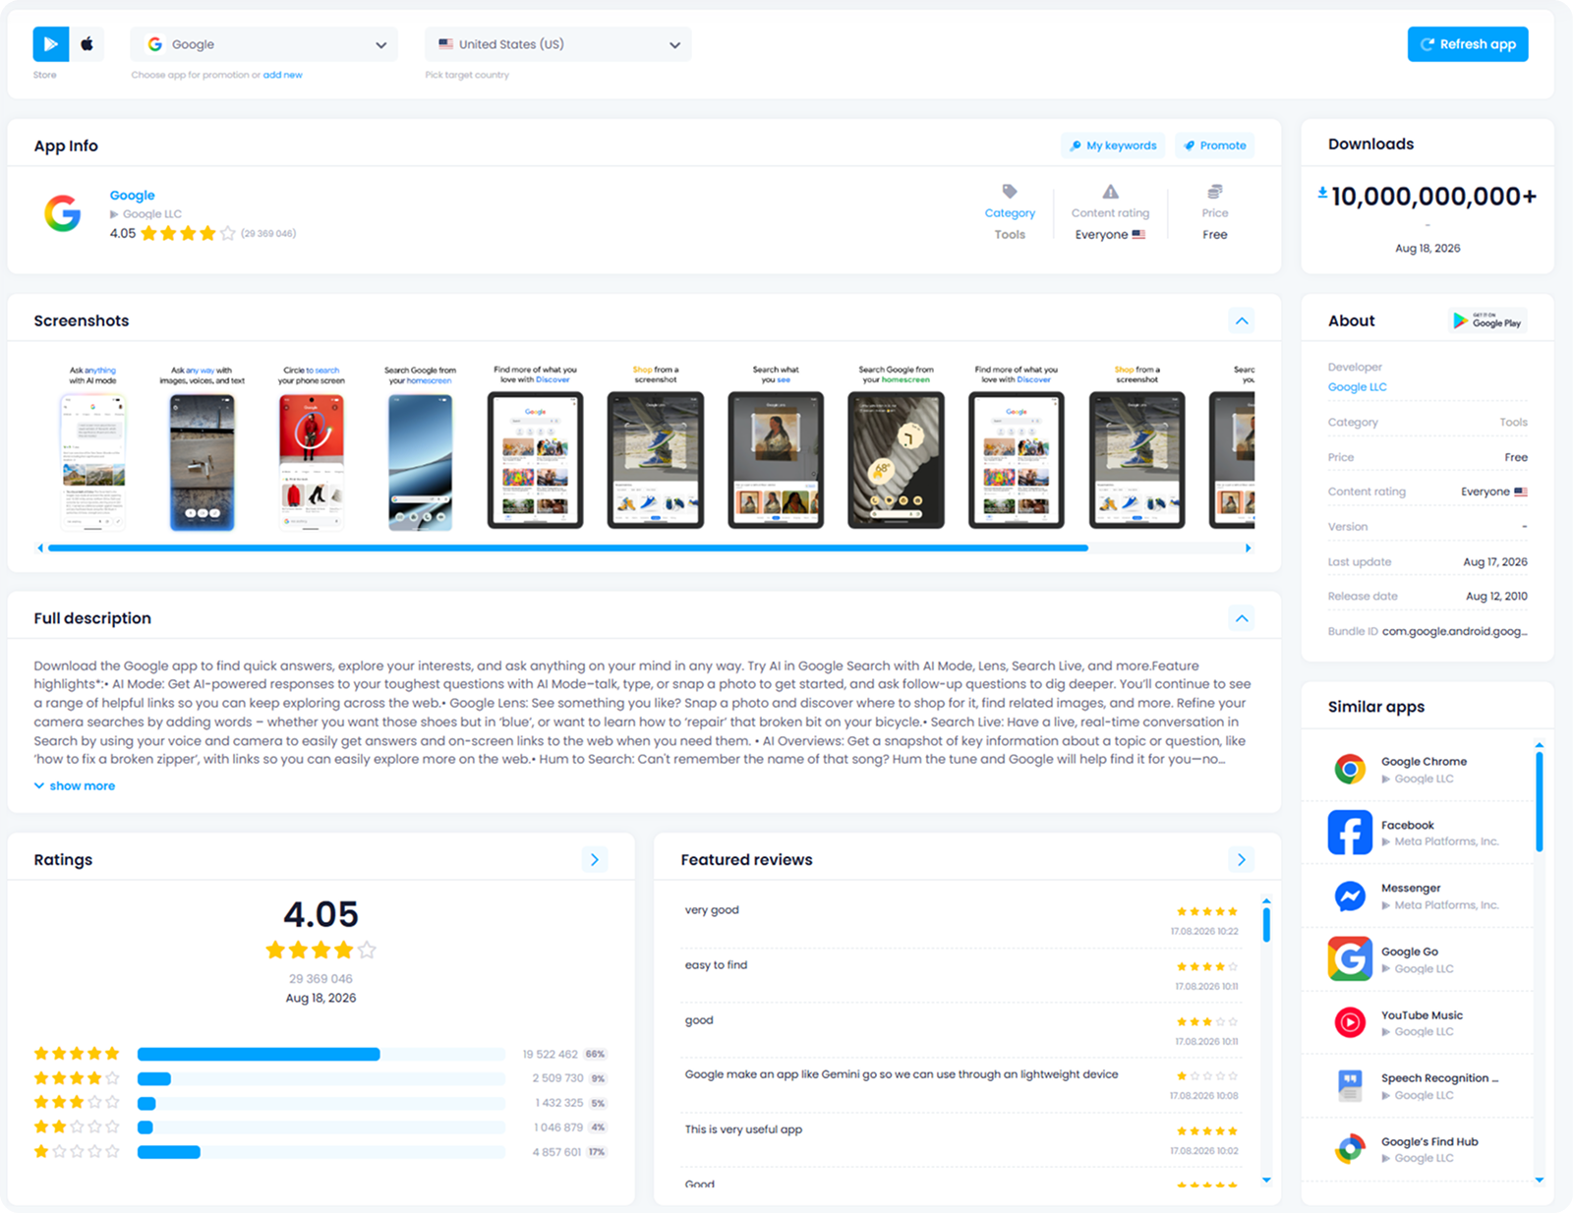This screenshot has height=1213, width=1573.
Task: Open the Ratings details arrow
Action: tap(595, 860)
